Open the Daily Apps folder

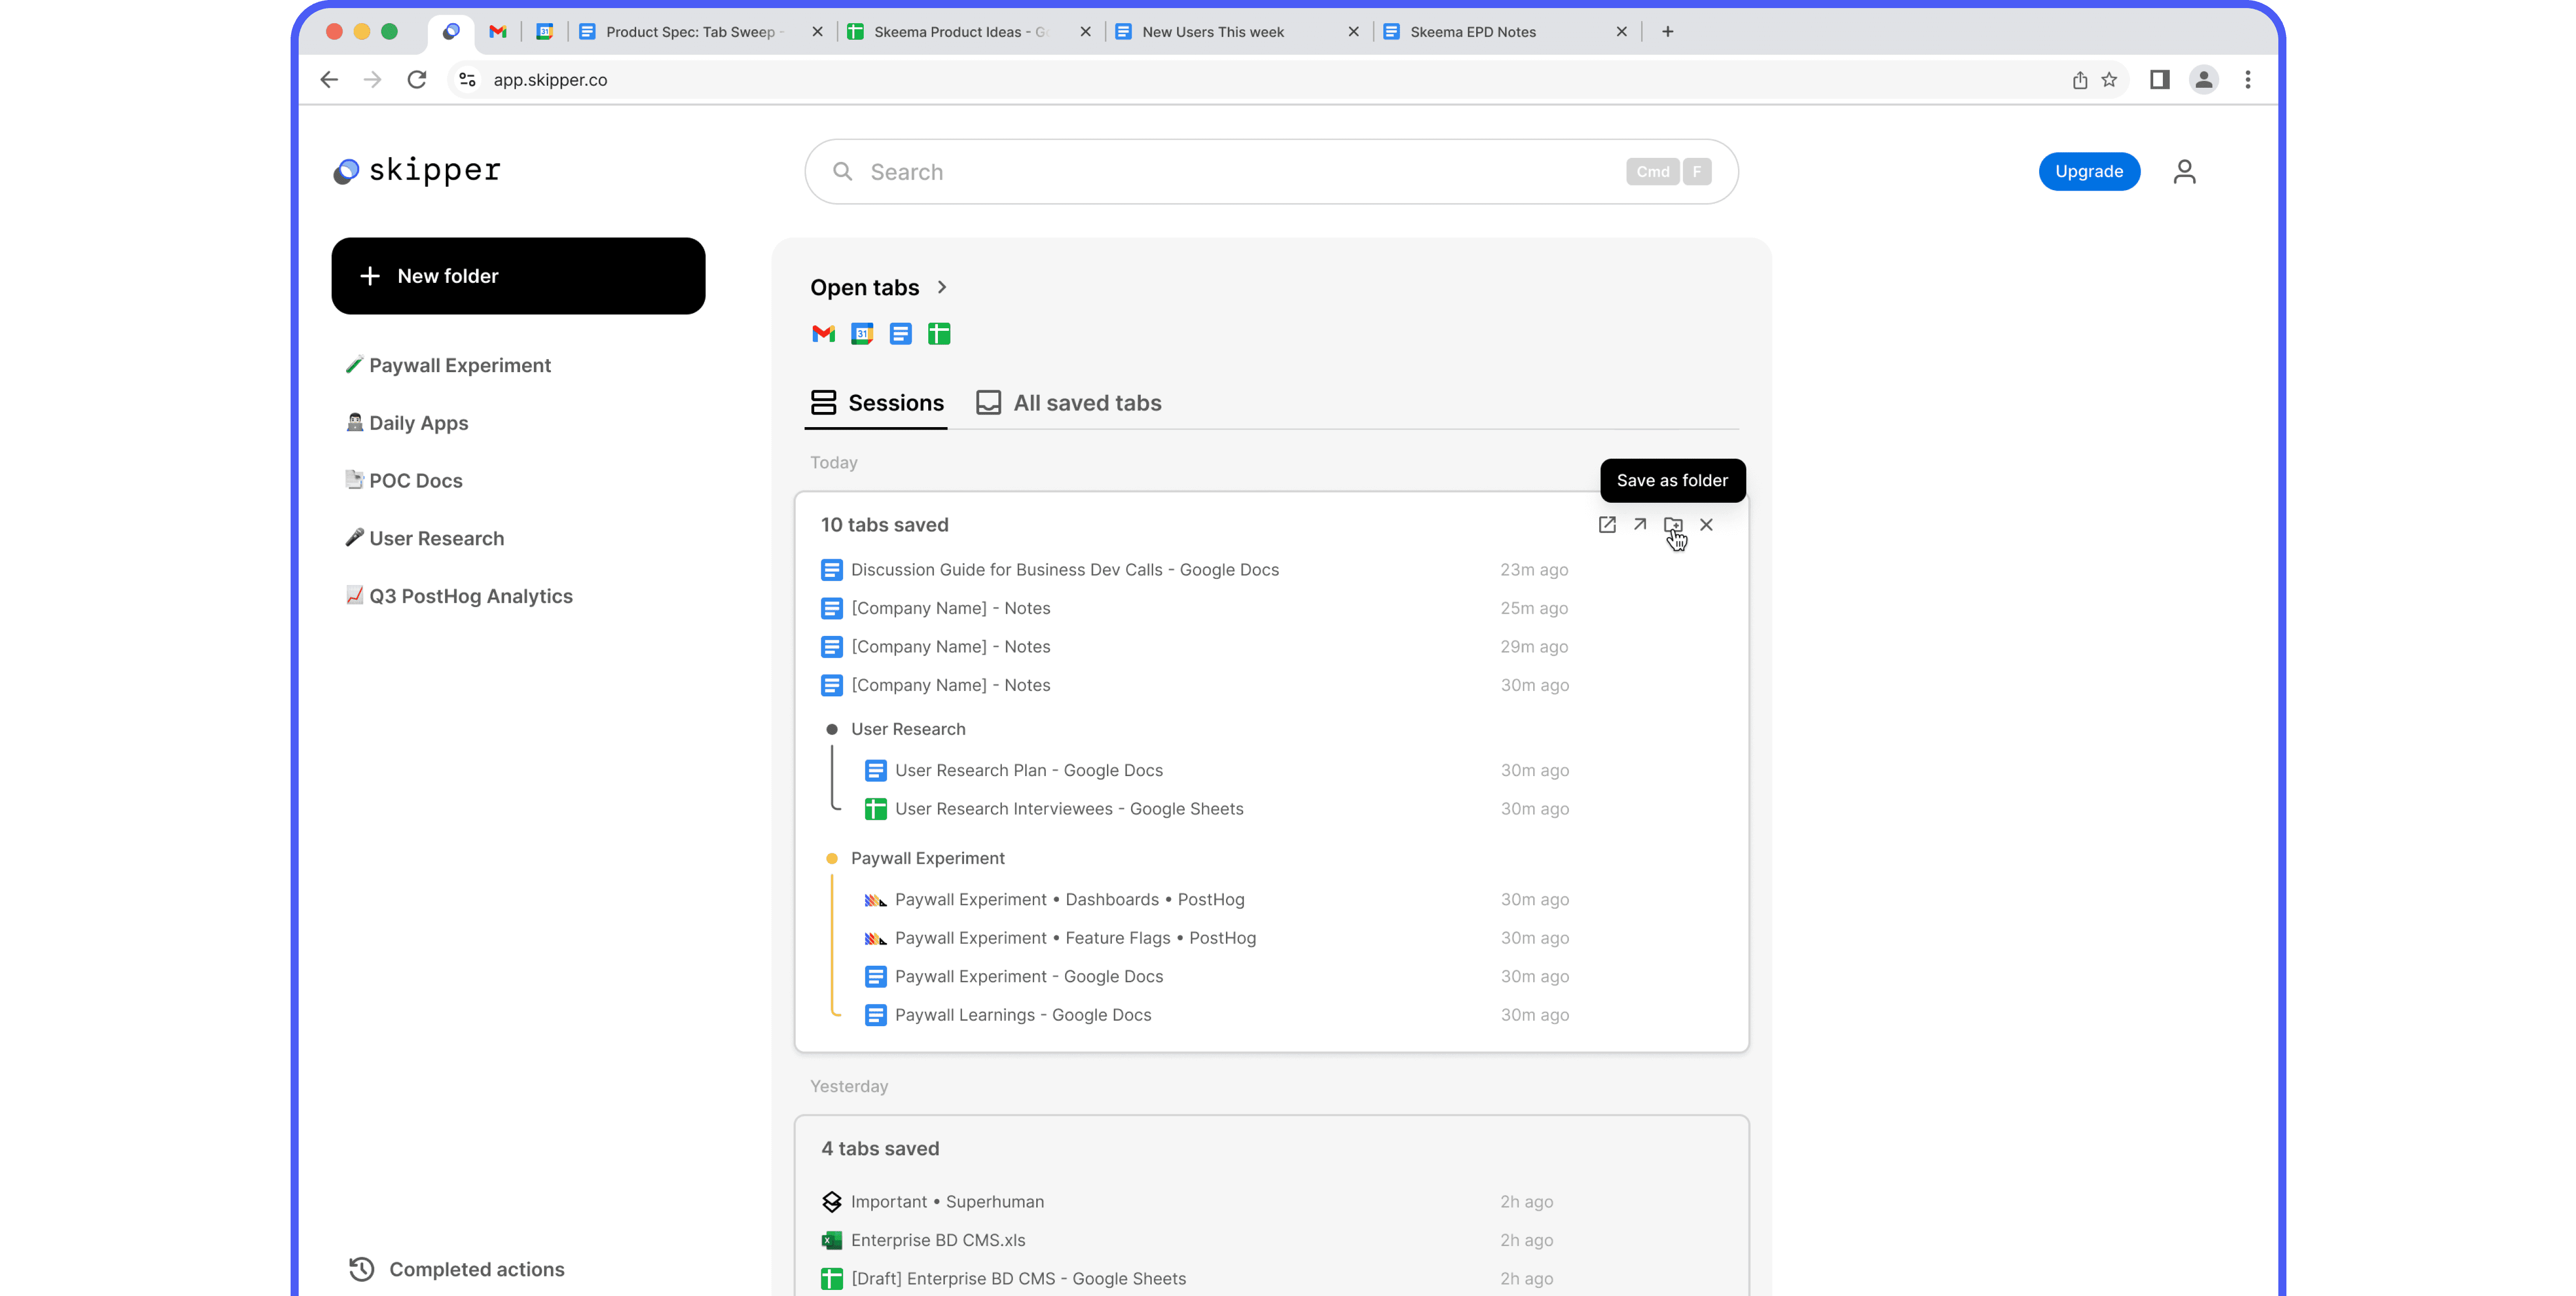point(408,424)
